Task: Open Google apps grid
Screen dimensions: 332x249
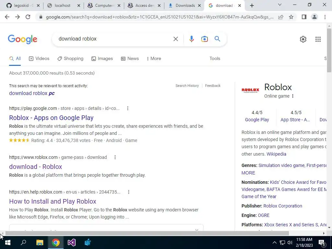Action: [x=318, y=39]
